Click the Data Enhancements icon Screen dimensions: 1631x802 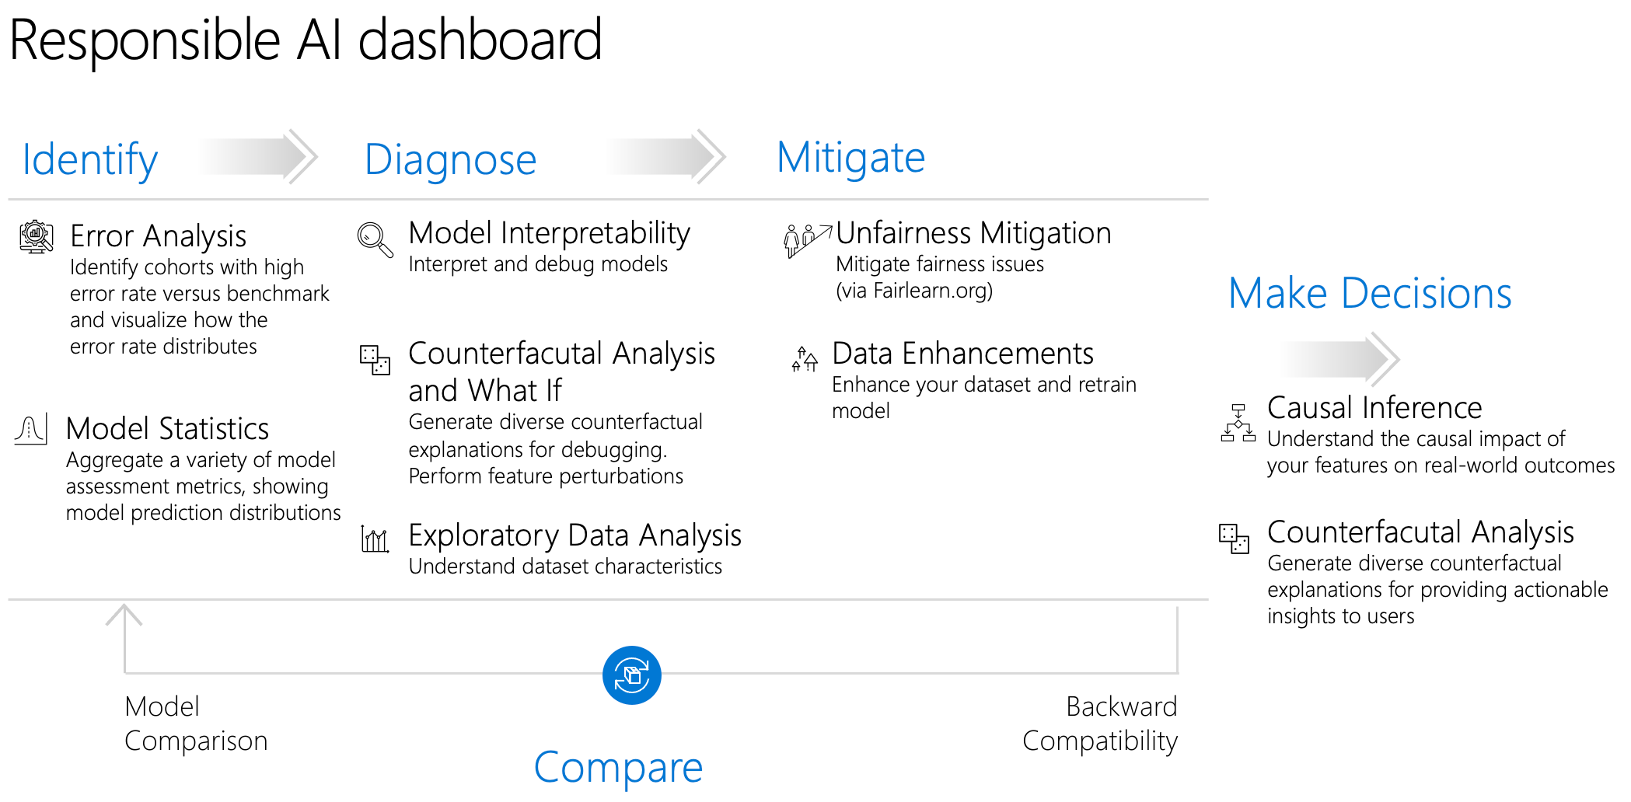coord(805,359)
